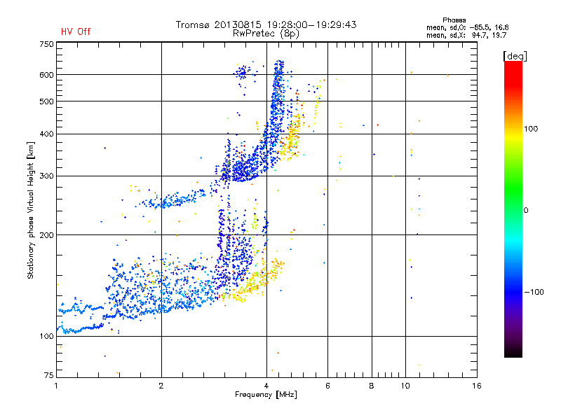
Task: Click the '400' y-axis tick label
Action: click(x=46, y=134)
